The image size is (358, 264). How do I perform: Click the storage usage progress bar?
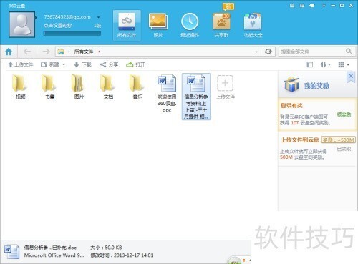click(x=72, y=34)
